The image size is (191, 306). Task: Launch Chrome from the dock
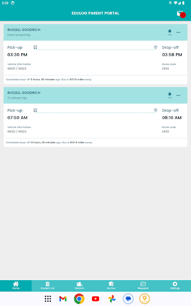(79, 299)
